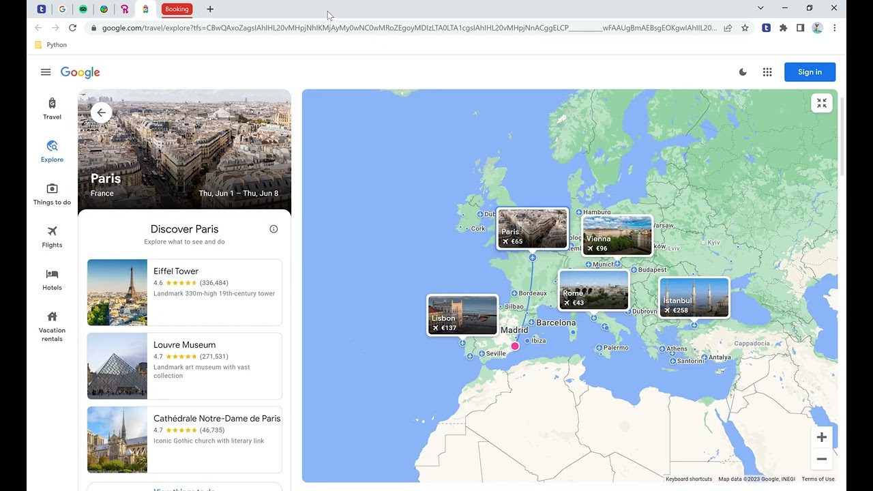This screenshot has width=873, height=491.
Task: Open the tab search dropdown arrow
Action: tap(760, 8)
